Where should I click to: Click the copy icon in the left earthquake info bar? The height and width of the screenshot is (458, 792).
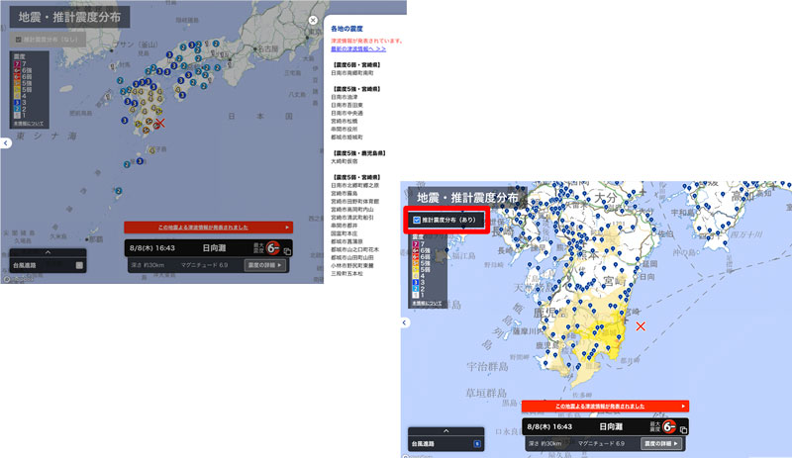(285, 252)
